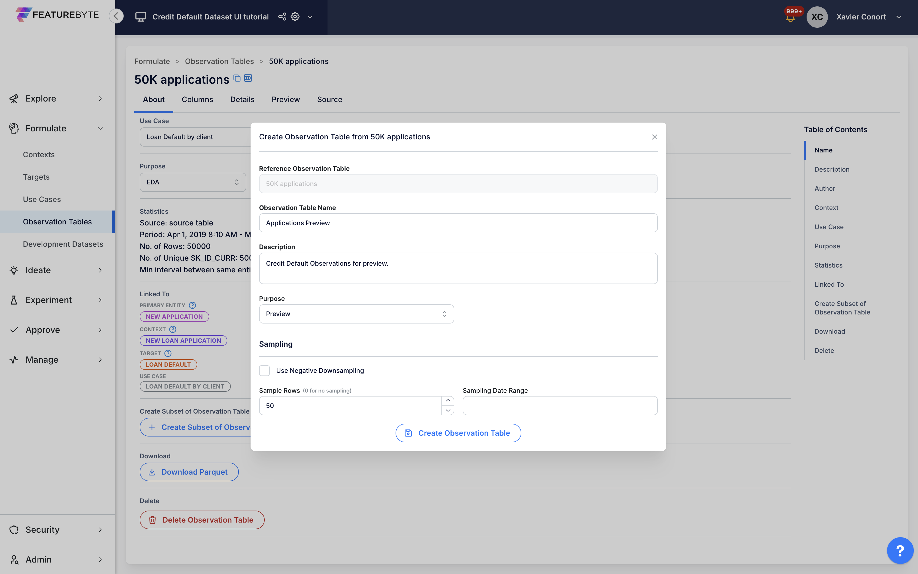Click the Sampling Date Range field
This screenshot has width=918, height=574.
click(x=559, y=405)
